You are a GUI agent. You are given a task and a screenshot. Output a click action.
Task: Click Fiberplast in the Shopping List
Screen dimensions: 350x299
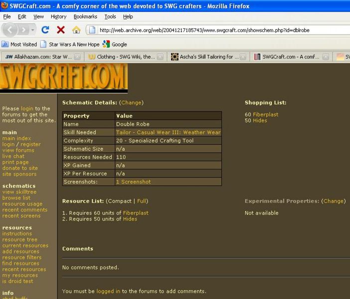pyautogui.click(x=265, y=114)
